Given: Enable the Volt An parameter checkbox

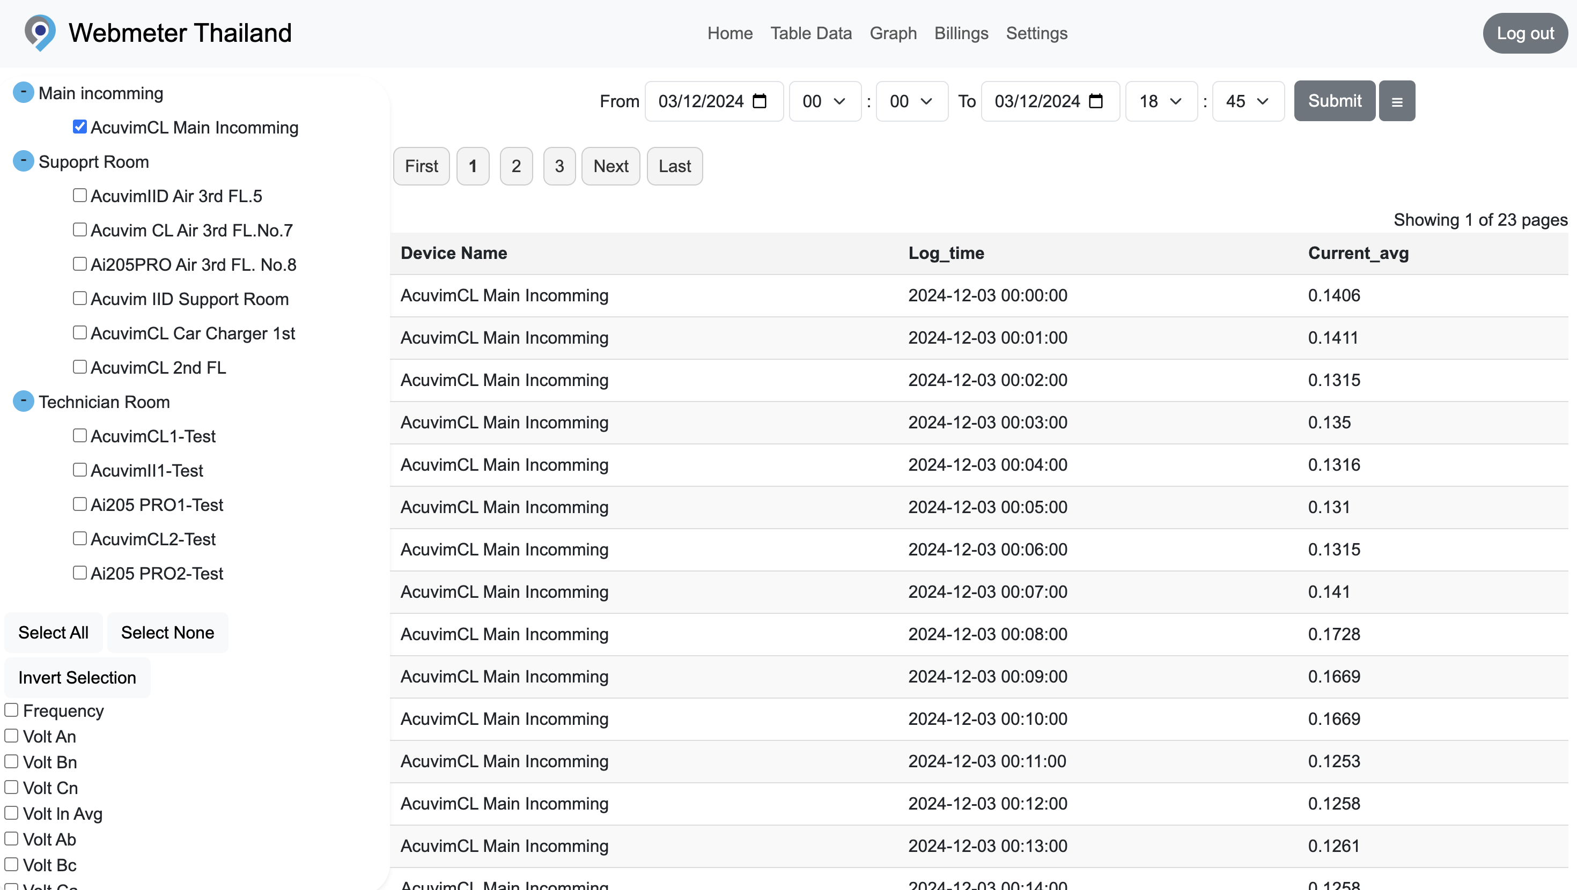Looking at the screenshot, I should coord(12,736).
